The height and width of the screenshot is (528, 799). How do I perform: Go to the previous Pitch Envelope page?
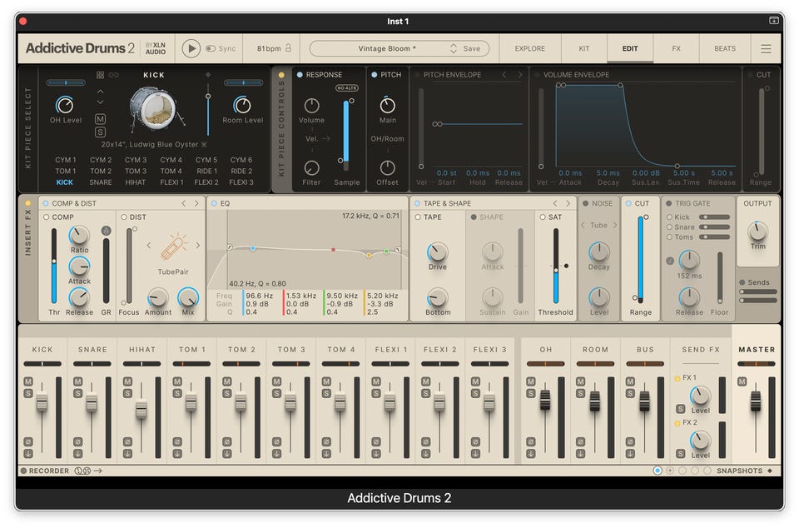[x=504, y=74]
